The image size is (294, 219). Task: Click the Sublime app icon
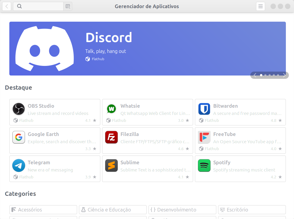tap(111, 165)
